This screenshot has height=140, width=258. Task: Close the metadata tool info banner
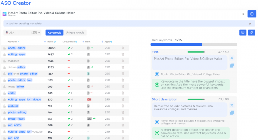250,24
